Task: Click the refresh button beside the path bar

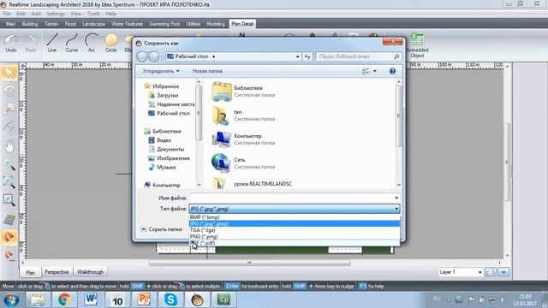Action: (x=307, y=56)
